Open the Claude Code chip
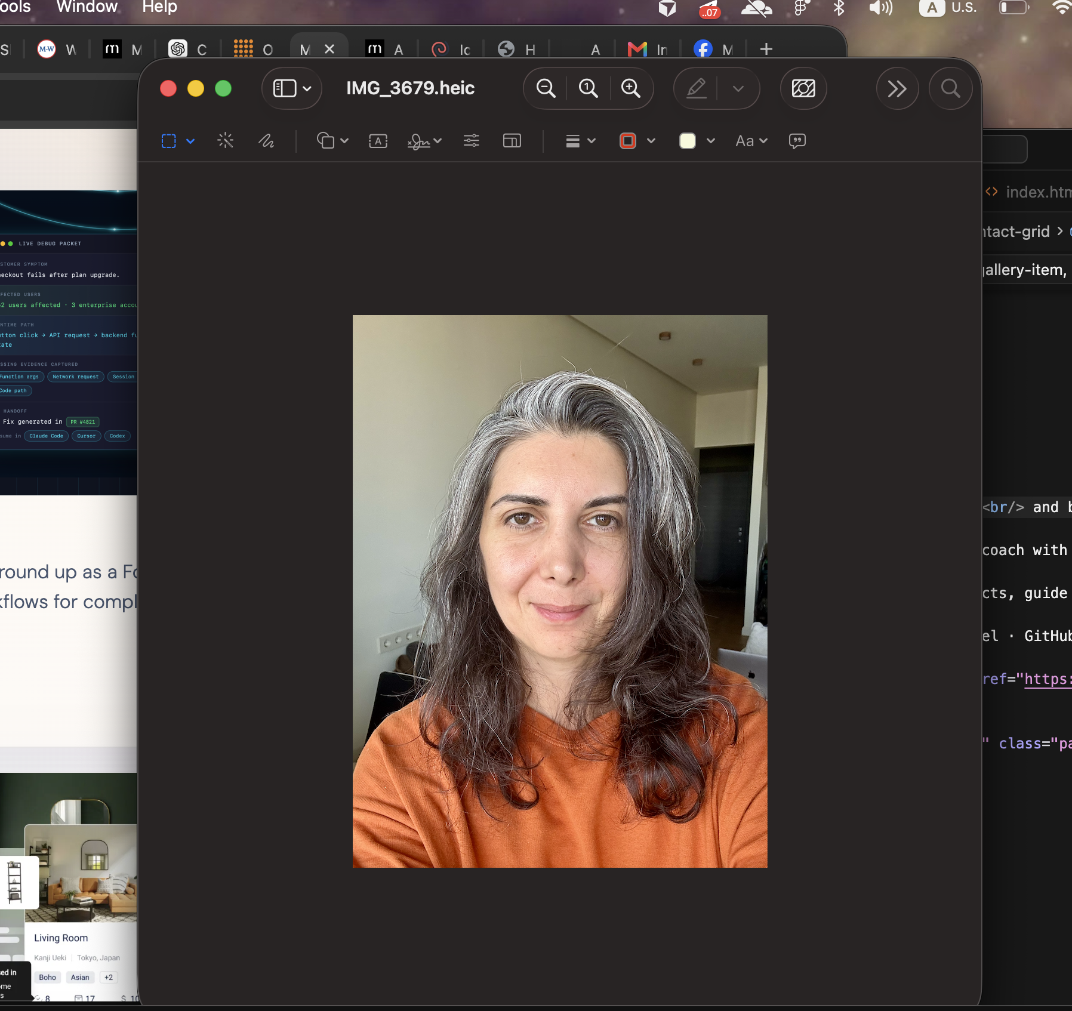 (x=46, y=436)
